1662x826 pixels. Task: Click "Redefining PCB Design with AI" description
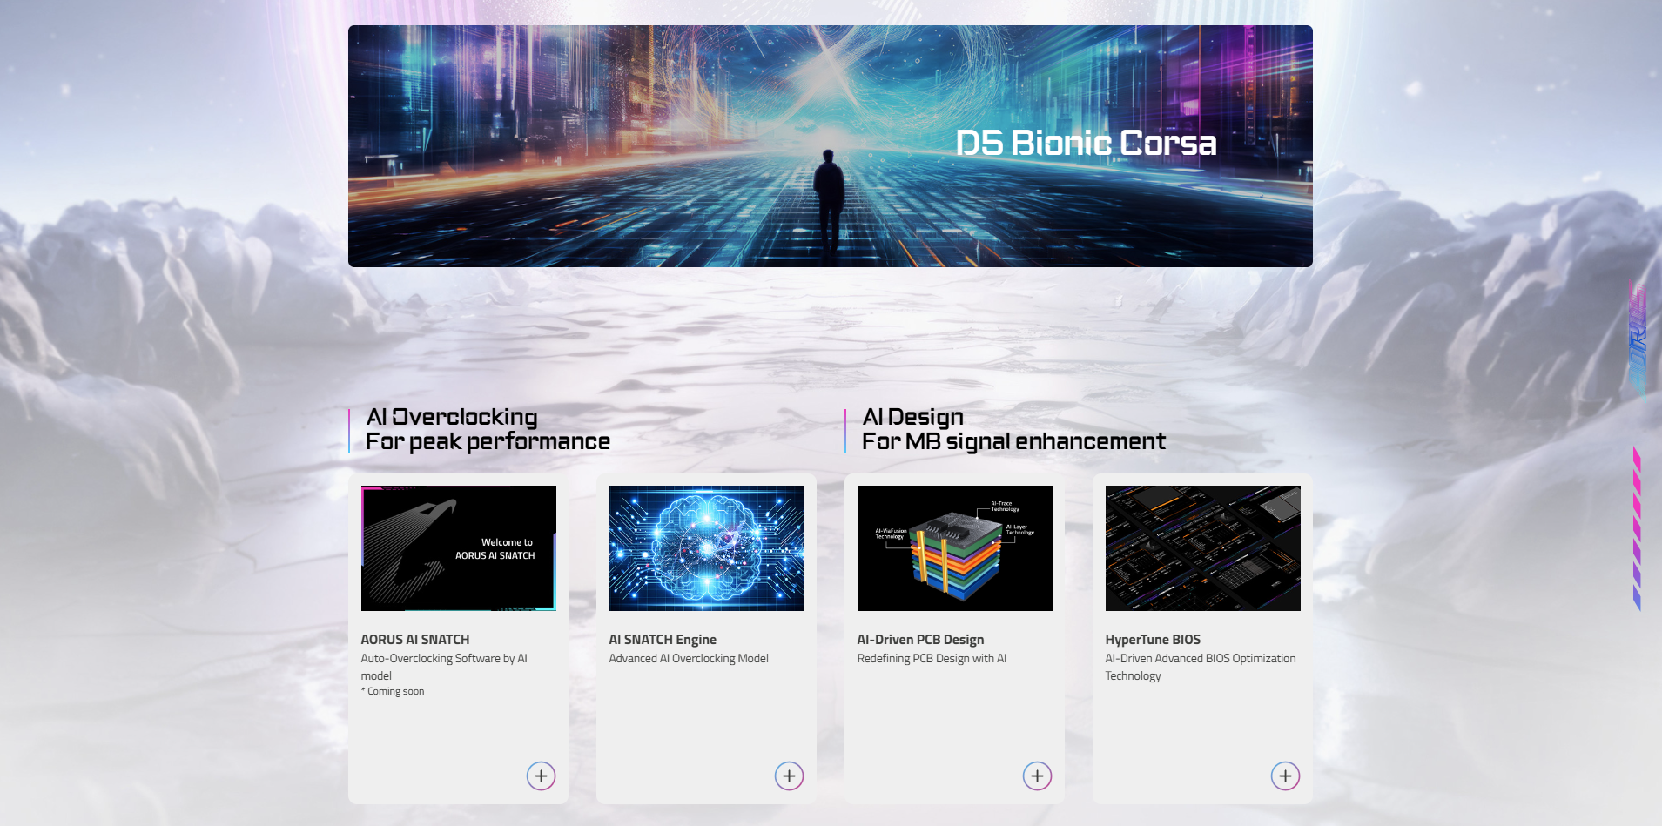pos(932,659)
